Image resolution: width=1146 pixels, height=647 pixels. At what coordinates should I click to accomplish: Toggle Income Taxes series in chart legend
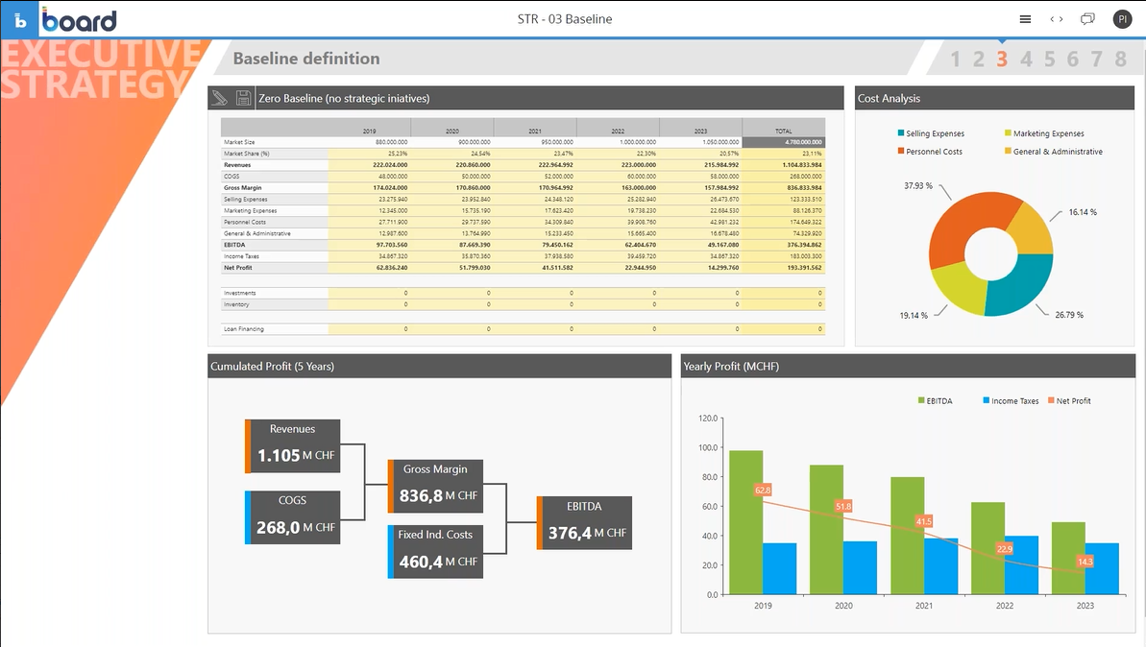coord(1010,401)
